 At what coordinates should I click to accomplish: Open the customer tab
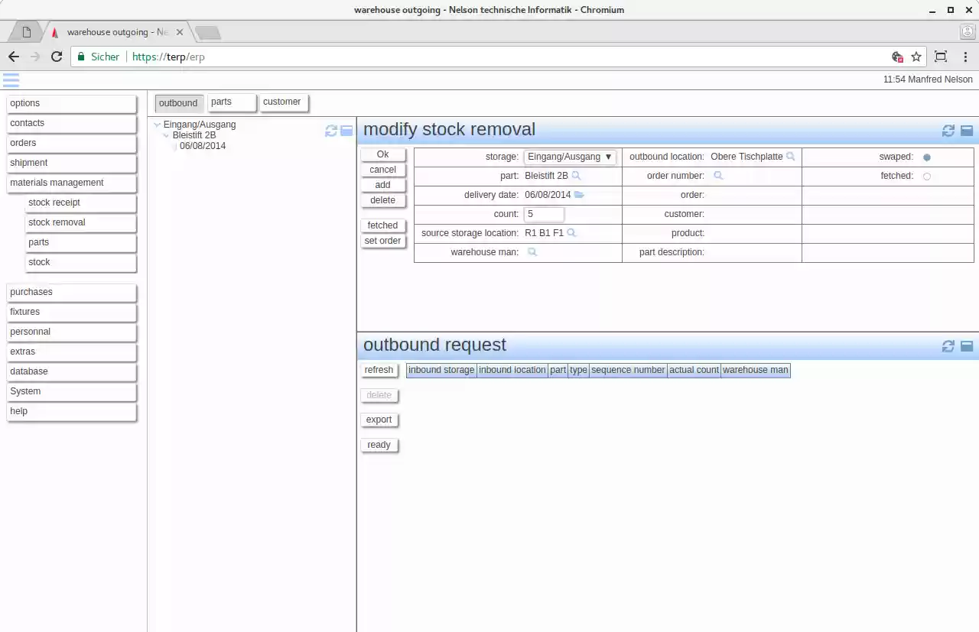click(x=282, y=101)
